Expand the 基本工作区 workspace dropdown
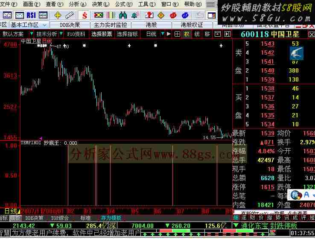This screenshot has height=239, width=315. 44,25
